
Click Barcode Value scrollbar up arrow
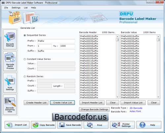(158, 36)
